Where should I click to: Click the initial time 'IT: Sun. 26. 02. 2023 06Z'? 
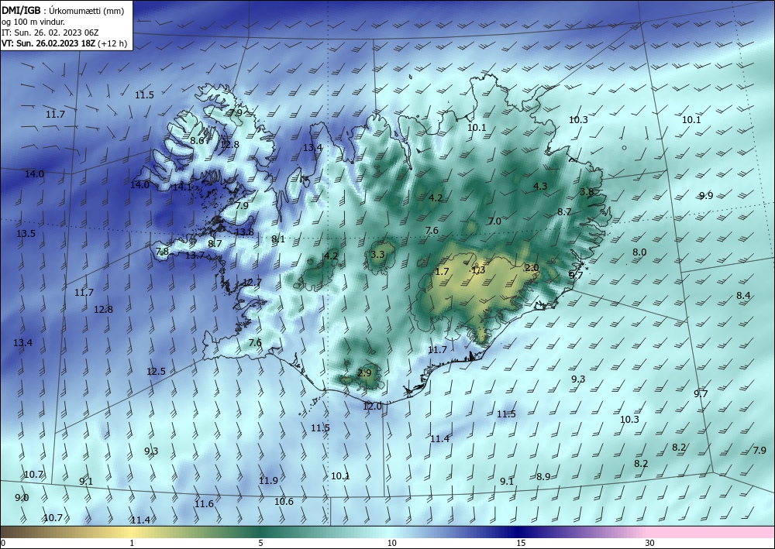50,33
